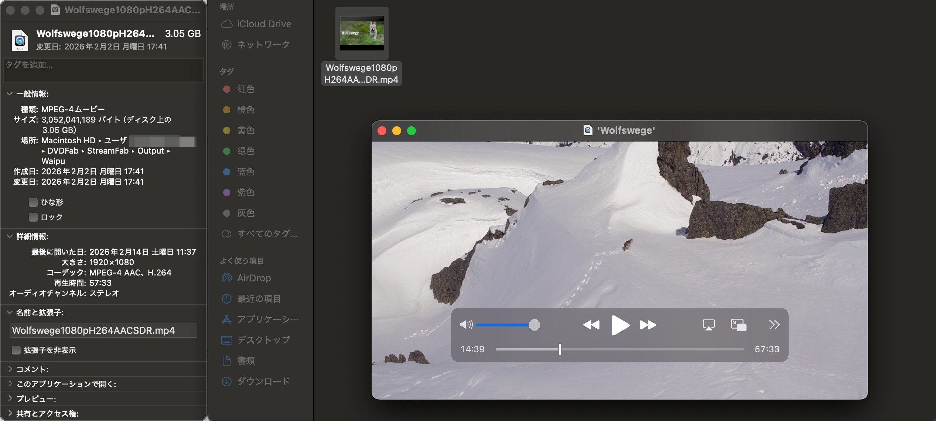Viewport: 936px width, 421px height.
Task: Check 拡張子を非表示 hide extension box
Action: tap(16, 350)
